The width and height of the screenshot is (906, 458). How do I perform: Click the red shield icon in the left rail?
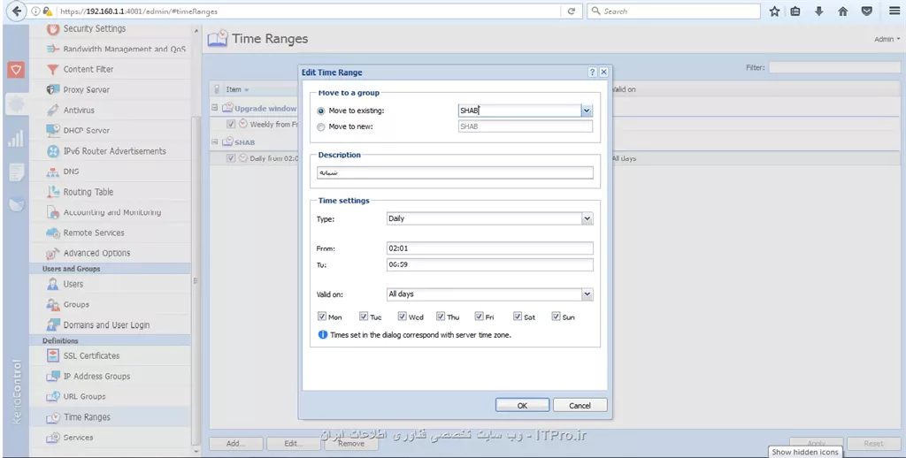click(x=16, y=70)
